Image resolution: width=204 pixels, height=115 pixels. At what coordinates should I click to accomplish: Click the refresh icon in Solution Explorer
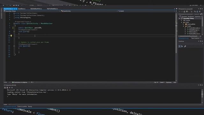197,11
